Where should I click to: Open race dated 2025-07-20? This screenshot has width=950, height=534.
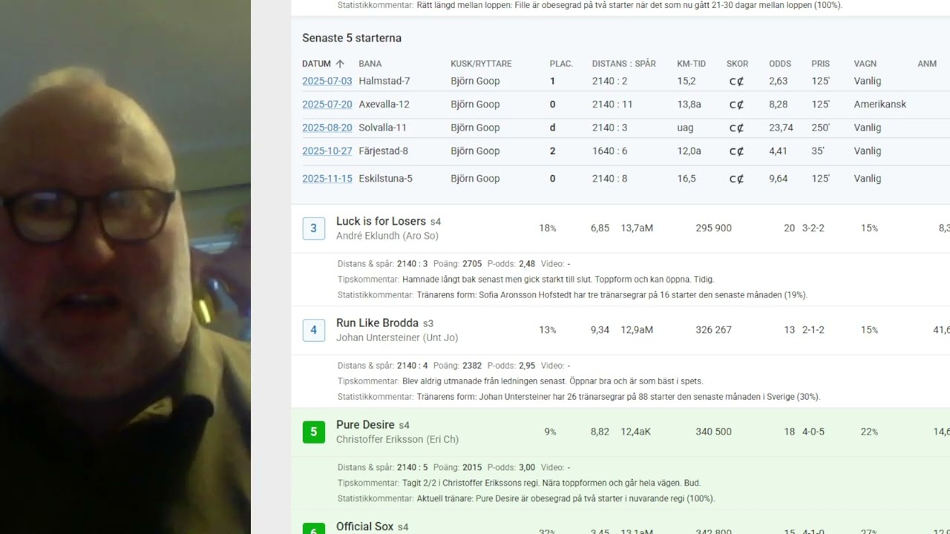pos(327,105)
